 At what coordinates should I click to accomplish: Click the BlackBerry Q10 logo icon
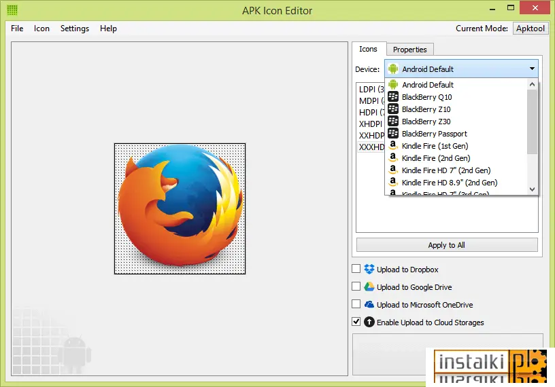393,96
